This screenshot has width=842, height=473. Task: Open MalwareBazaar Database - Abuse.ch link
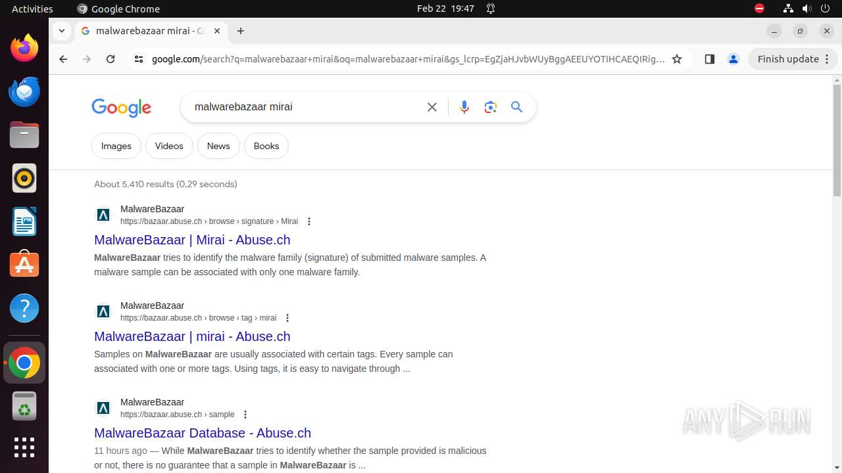coord(203,433)
